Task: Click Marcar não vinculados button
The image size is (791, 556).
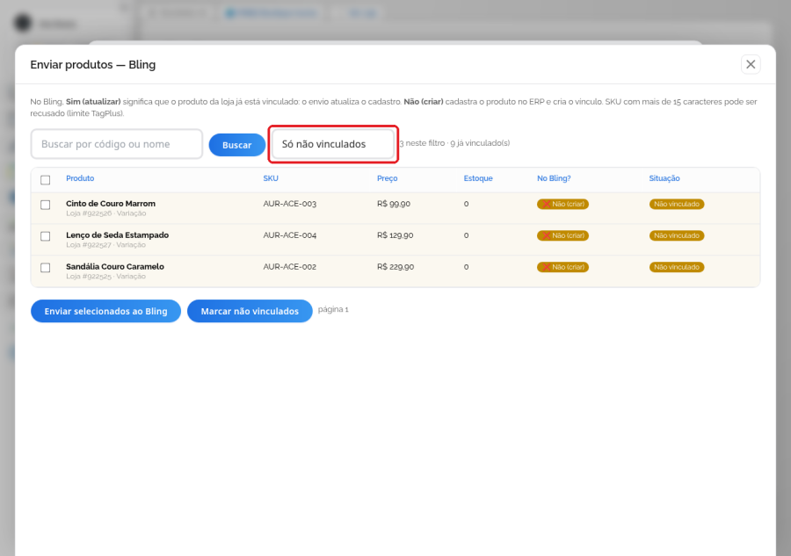Action: coord(250,311)
